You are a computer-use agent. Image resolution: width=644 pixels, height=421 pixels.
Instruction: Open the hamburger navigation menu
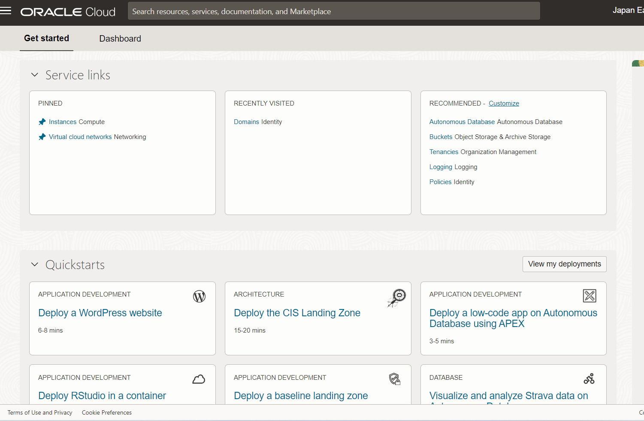pos(6,11)
